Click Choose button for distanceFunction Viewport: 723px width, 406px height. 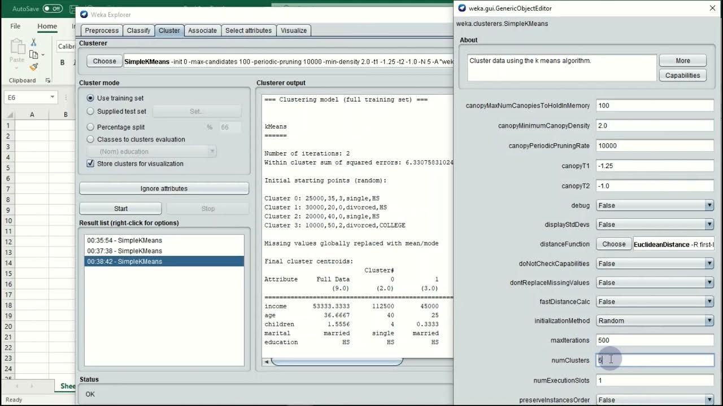tap(614, 244)
